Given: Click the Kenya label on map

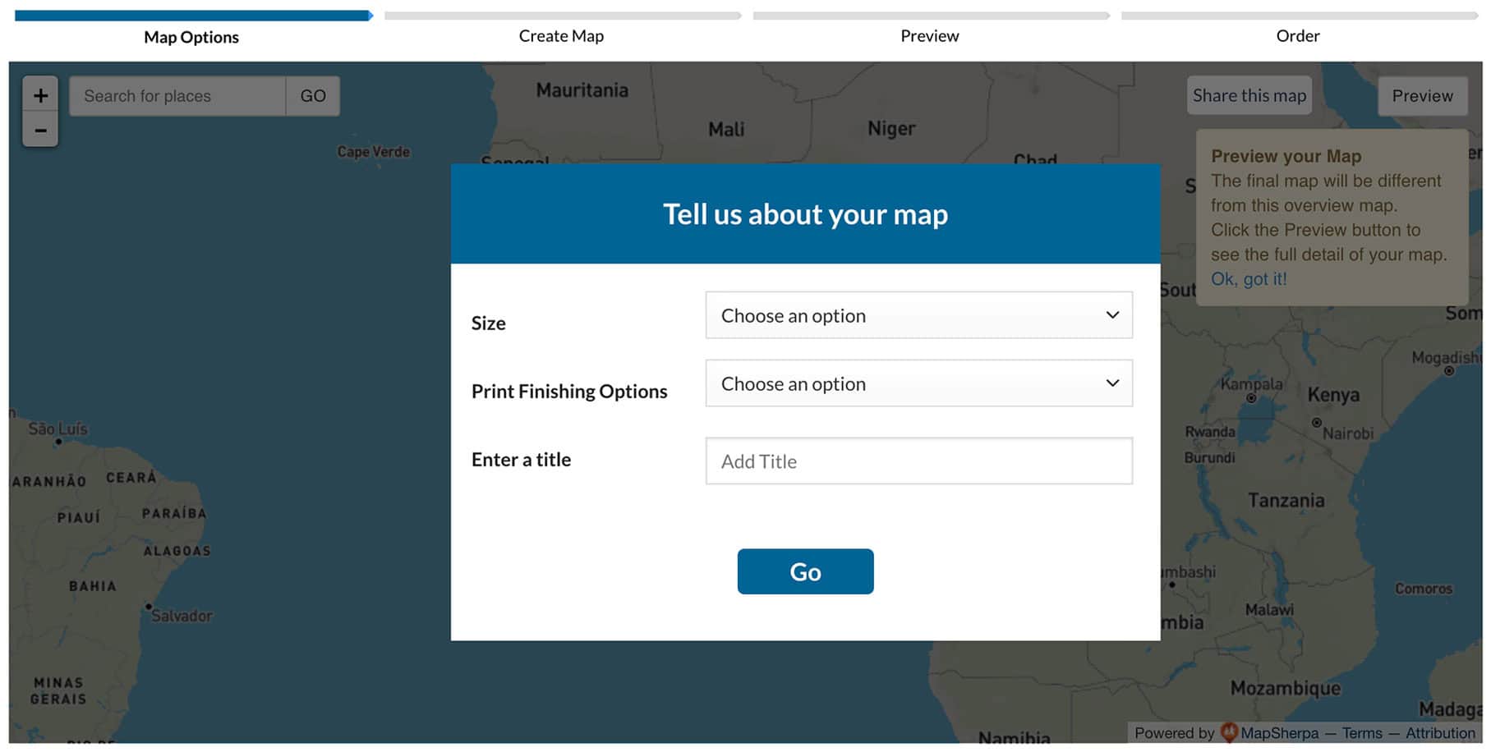Looking at the screenshot, I should pyautogui.click(x=1333, y=395).
